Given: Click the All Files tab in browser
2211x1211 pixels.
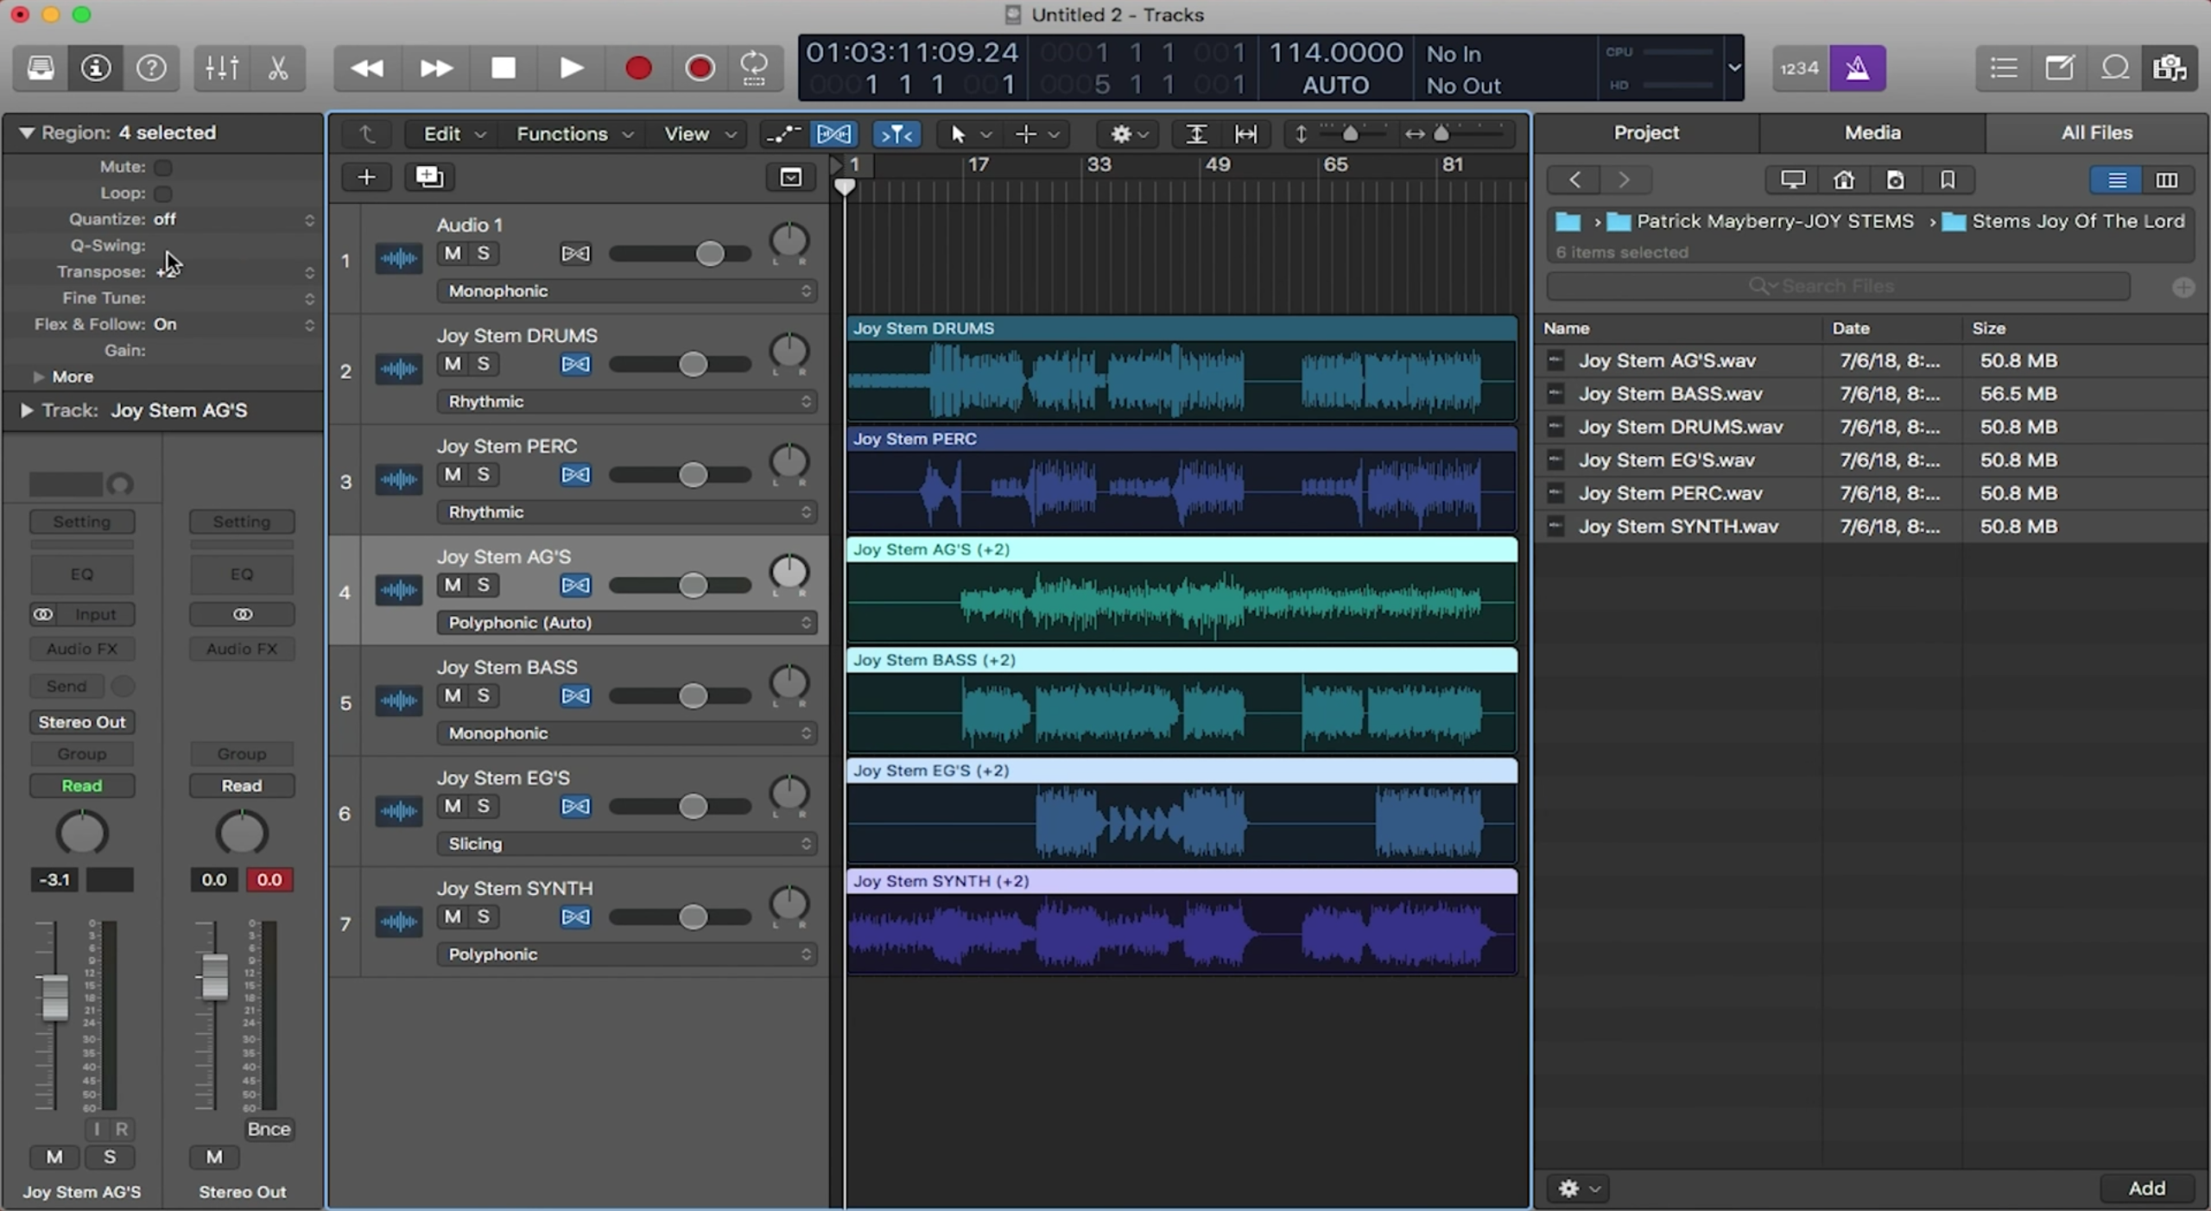Looking at the screenshot, I should point(2098,131).
